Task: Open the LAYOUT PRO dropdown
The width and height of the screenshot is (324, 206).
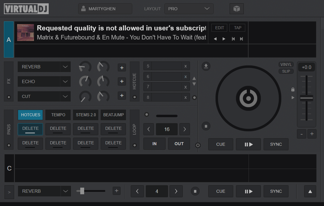Action: pos(189,9)
